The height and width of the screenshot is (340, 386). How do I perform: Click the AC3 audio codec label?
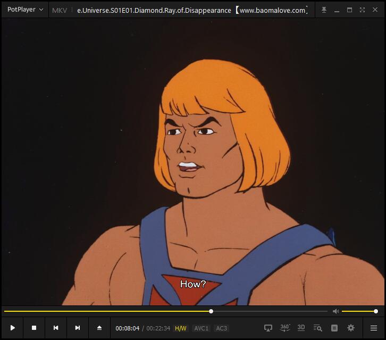[221, 328]
